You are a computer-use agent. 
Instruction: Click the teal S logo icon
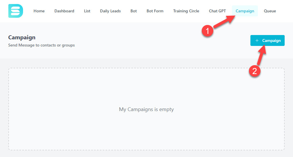coord(16,11)
